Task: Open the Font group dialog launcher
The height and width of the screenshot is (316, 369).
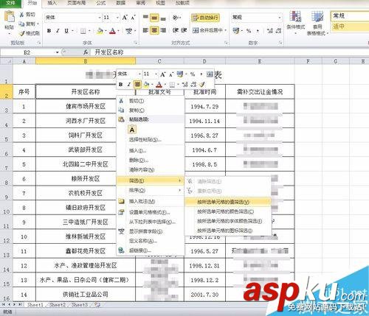Action: point(135,43)
